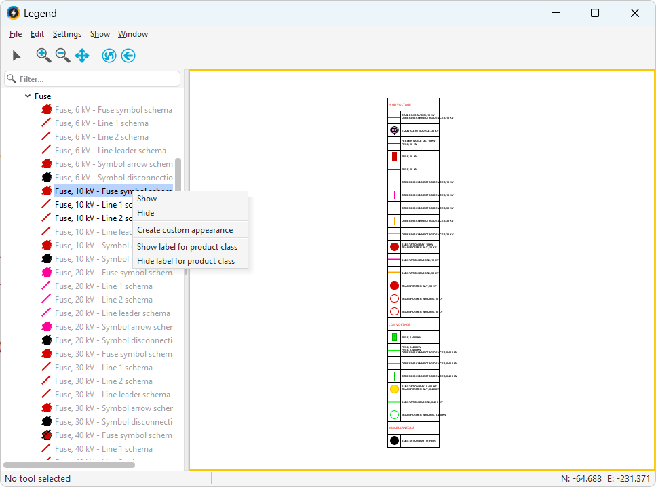Choose Create custom appearance
The height and width of the screenshot is (487, 656).
point(185,230)
